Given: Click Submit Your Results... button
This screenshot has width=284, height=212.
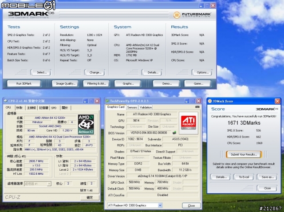Looking at the screenshot, I should tap(244, 154).
